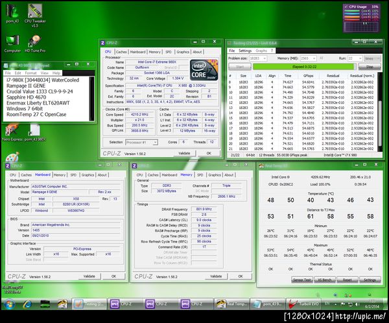Open the HD Tune Pro desktop shortcut
The width and height of the screenshot is (389, 323).
34,41
